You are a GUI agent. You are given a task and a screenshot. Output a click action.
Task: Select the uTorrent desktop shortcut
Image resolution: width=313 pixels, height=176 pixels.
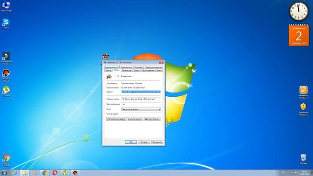click(6, 91)
